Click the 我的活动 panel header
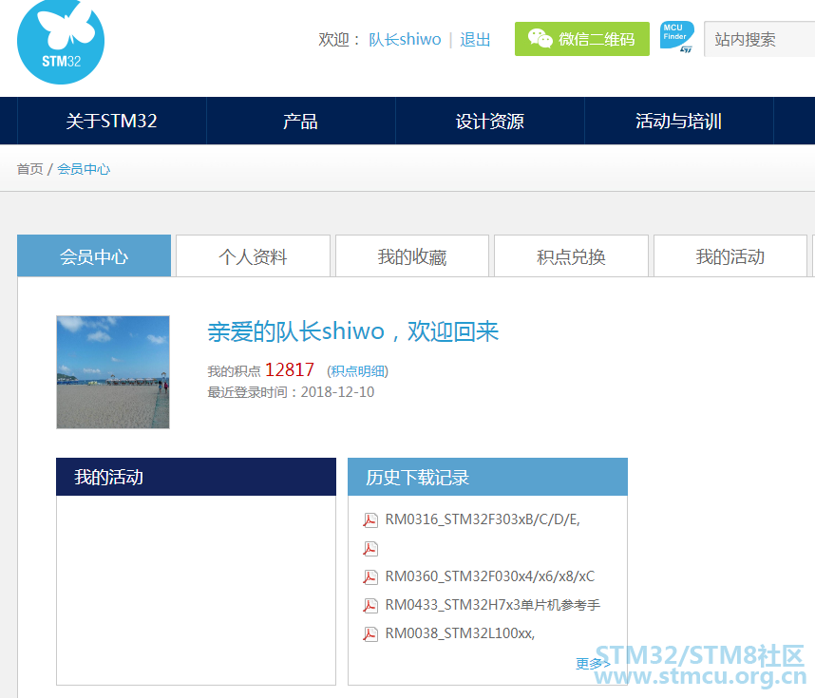The image size is (815, 698). pyautogui.click(x=196, y=477)
